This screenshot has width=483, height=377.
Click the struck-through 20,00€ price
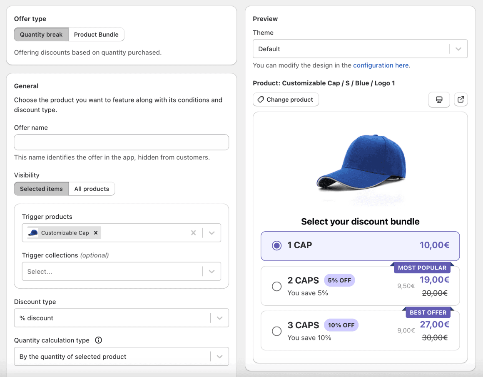point(434,293)
